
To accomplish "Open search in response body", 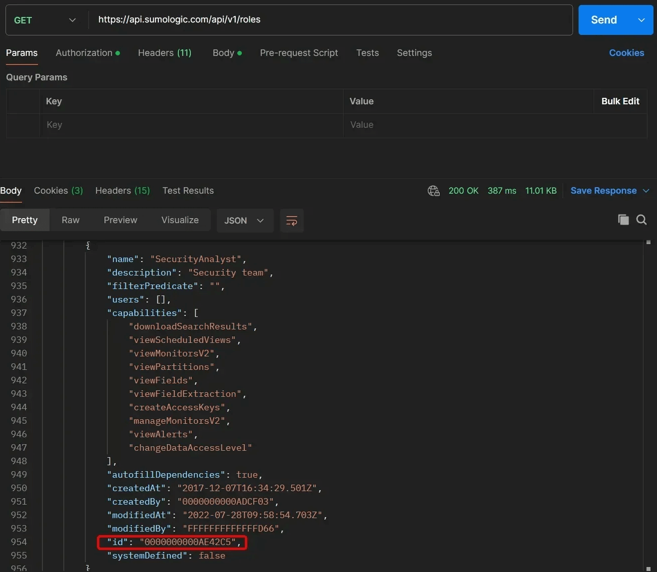I will click(x=642, y=220).
